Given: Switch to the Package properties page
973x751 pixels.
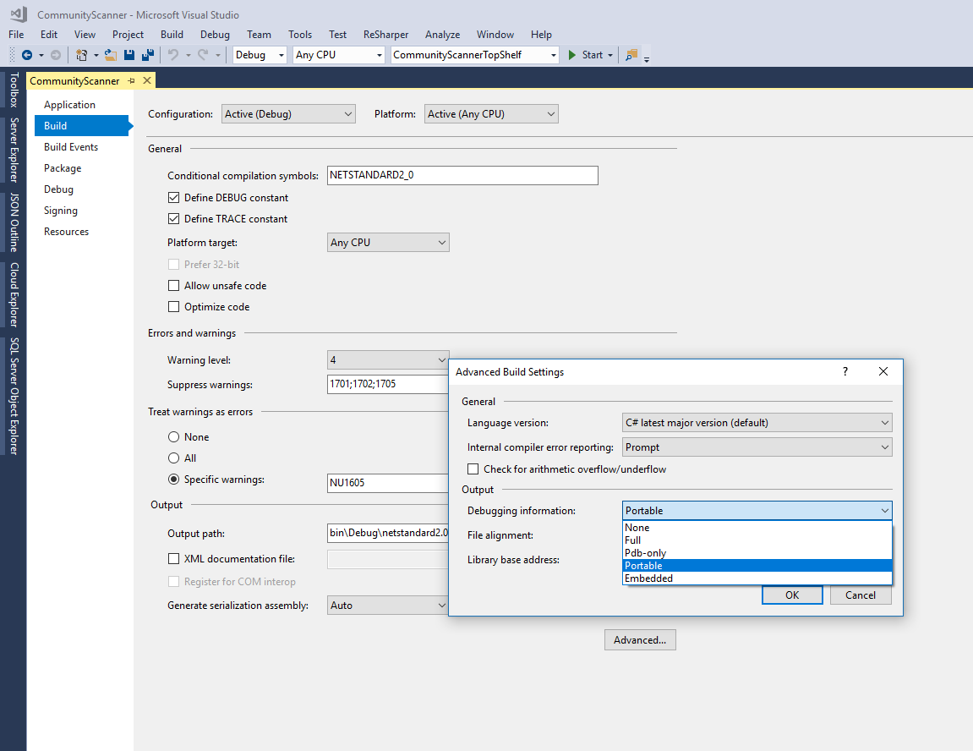Looking at the screenshot, I should tap(63, 168).
